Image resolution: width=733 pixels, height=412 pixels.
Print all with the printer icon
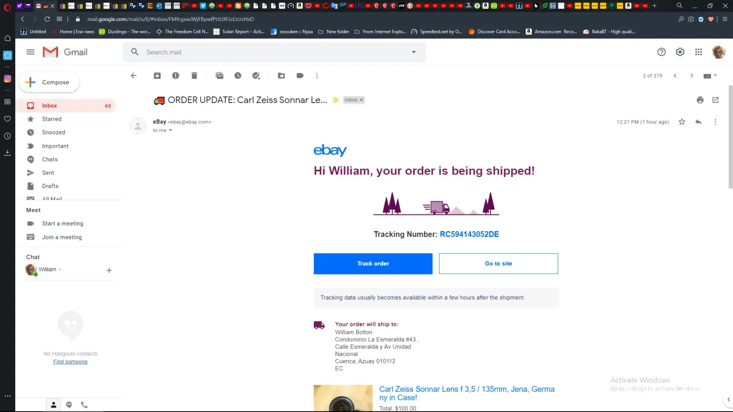[x=700, y=100]
